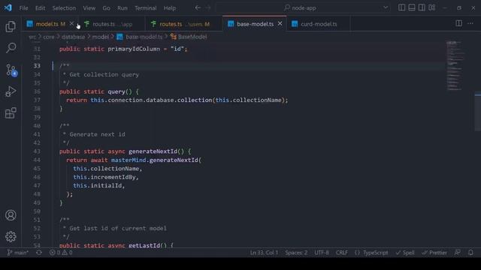
Task: Click line number 43 in the gutter
Action: click(x=37, y=151)
